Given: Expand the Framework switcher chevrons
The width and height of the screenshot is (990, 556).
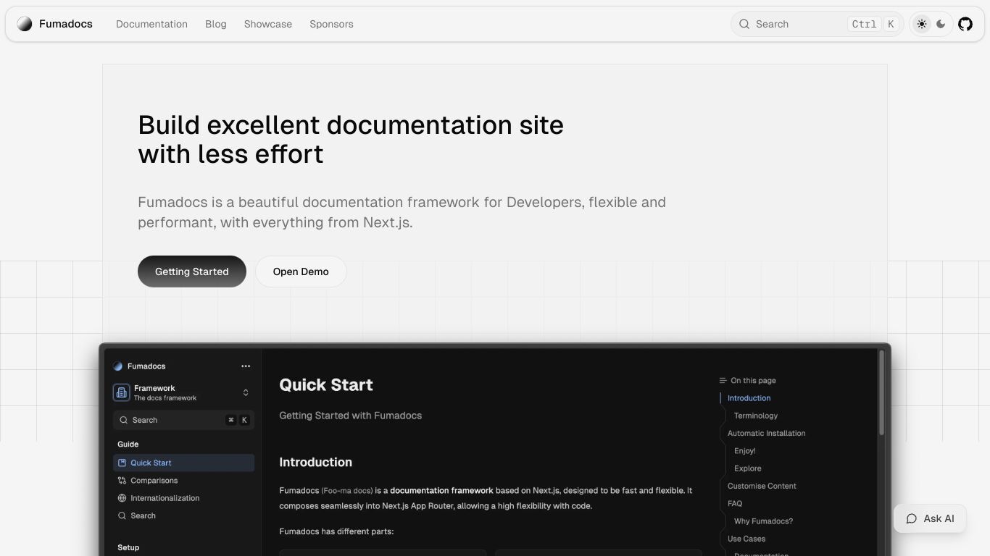Looking at the screenshot, I should (246, 392).
